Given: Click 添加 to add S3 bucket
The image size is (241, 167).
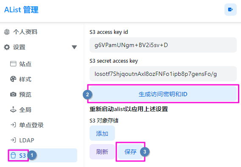Looking at the screenshot, I should (102, 133).
